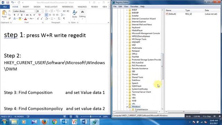Click the Numbering list icon

pos(52,11)
